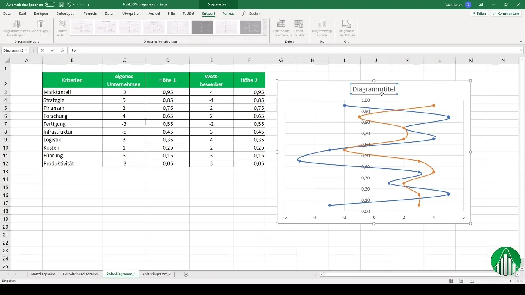The height and width of the screenshot is (295, 525).
Task: Click the fx insert function icon
Action: (62, 50)
